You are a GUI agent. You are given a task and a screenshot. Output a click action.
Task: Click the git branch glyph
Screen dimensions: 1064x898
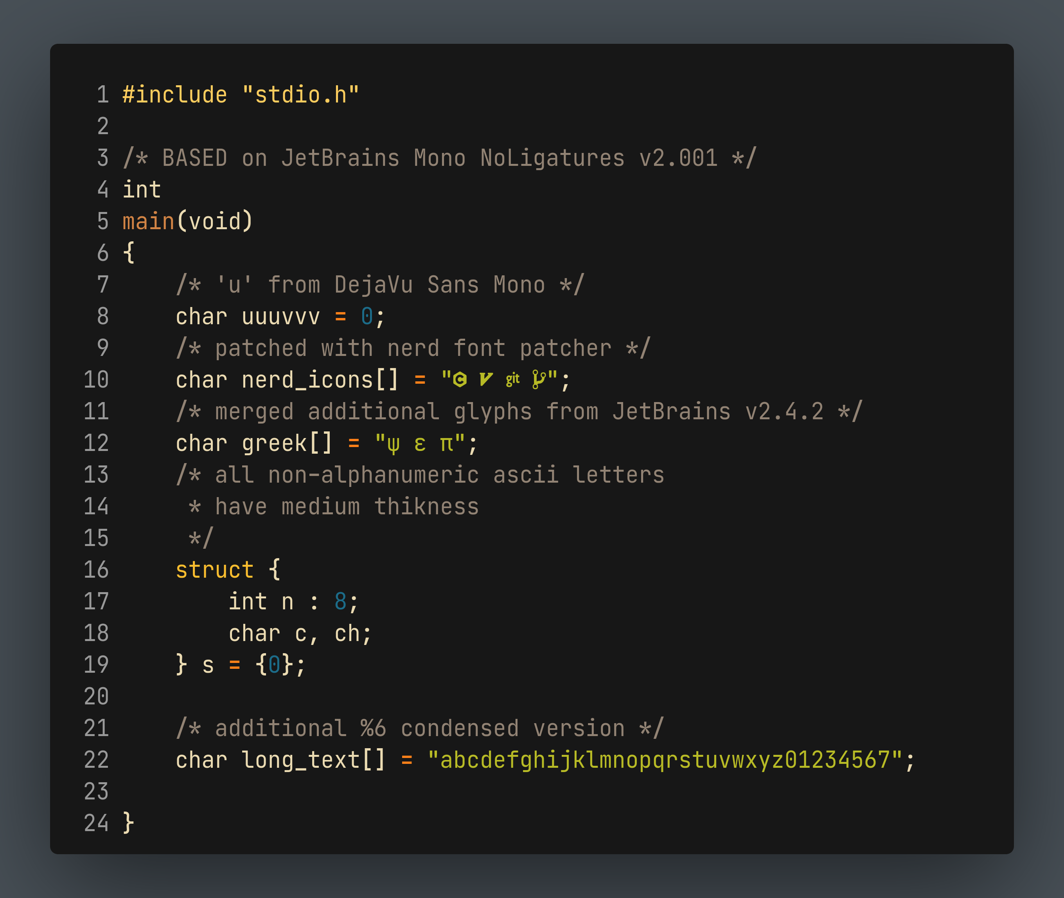click(538, 380)
